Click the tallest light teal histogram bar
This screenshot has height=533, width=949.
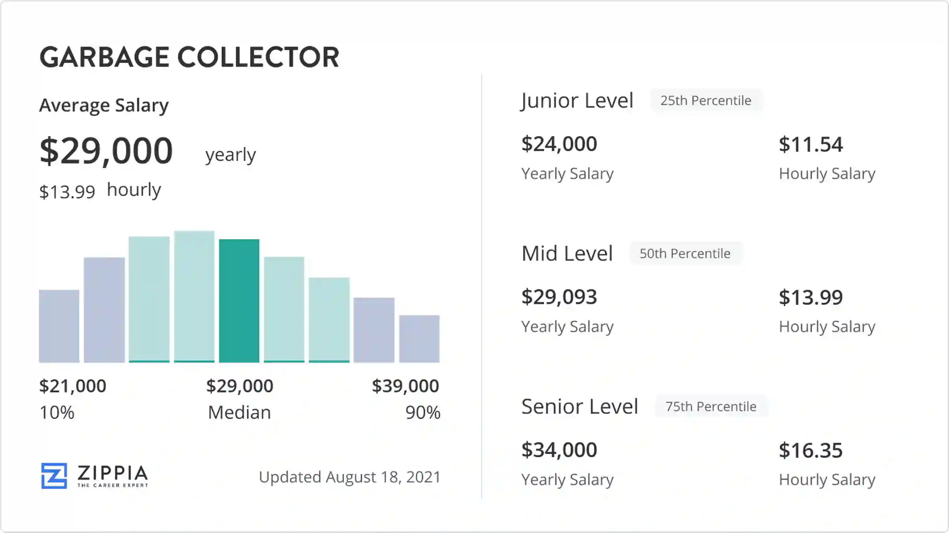click(x=194, y=296)
